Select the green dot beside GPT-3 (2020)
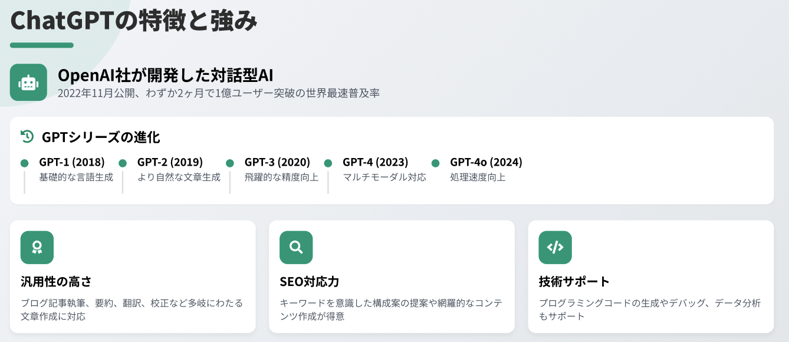Image resolution: width=789 pixels, height=342 pixels. [230, 163]
